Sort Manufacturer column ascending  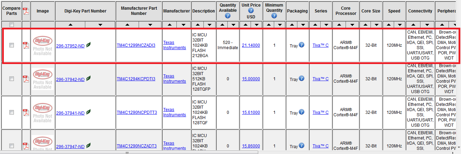coord(170,25)
